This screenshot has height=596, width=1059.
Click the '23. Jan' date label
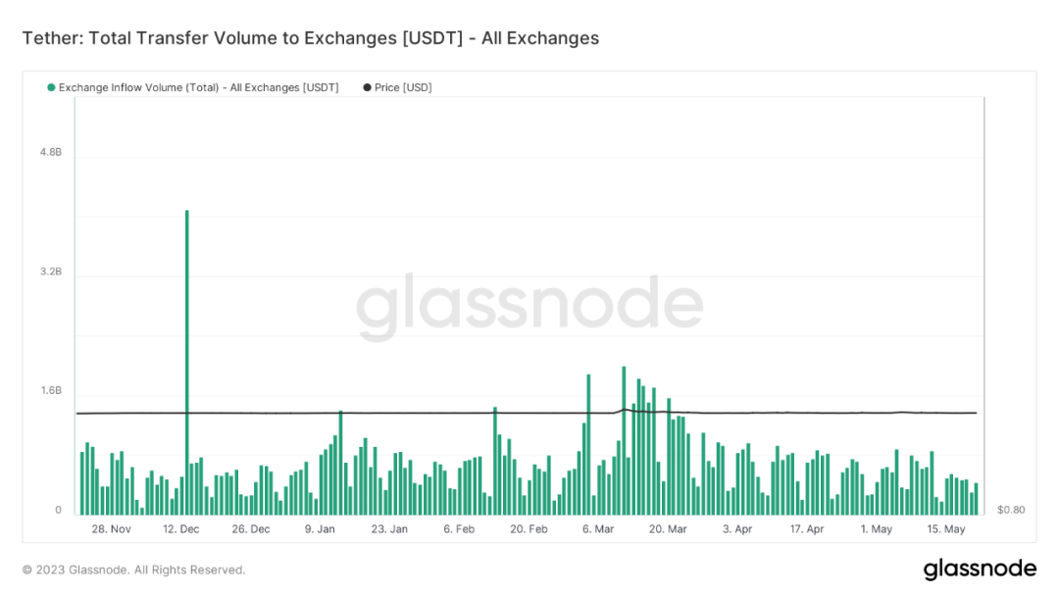click(389, 529)
